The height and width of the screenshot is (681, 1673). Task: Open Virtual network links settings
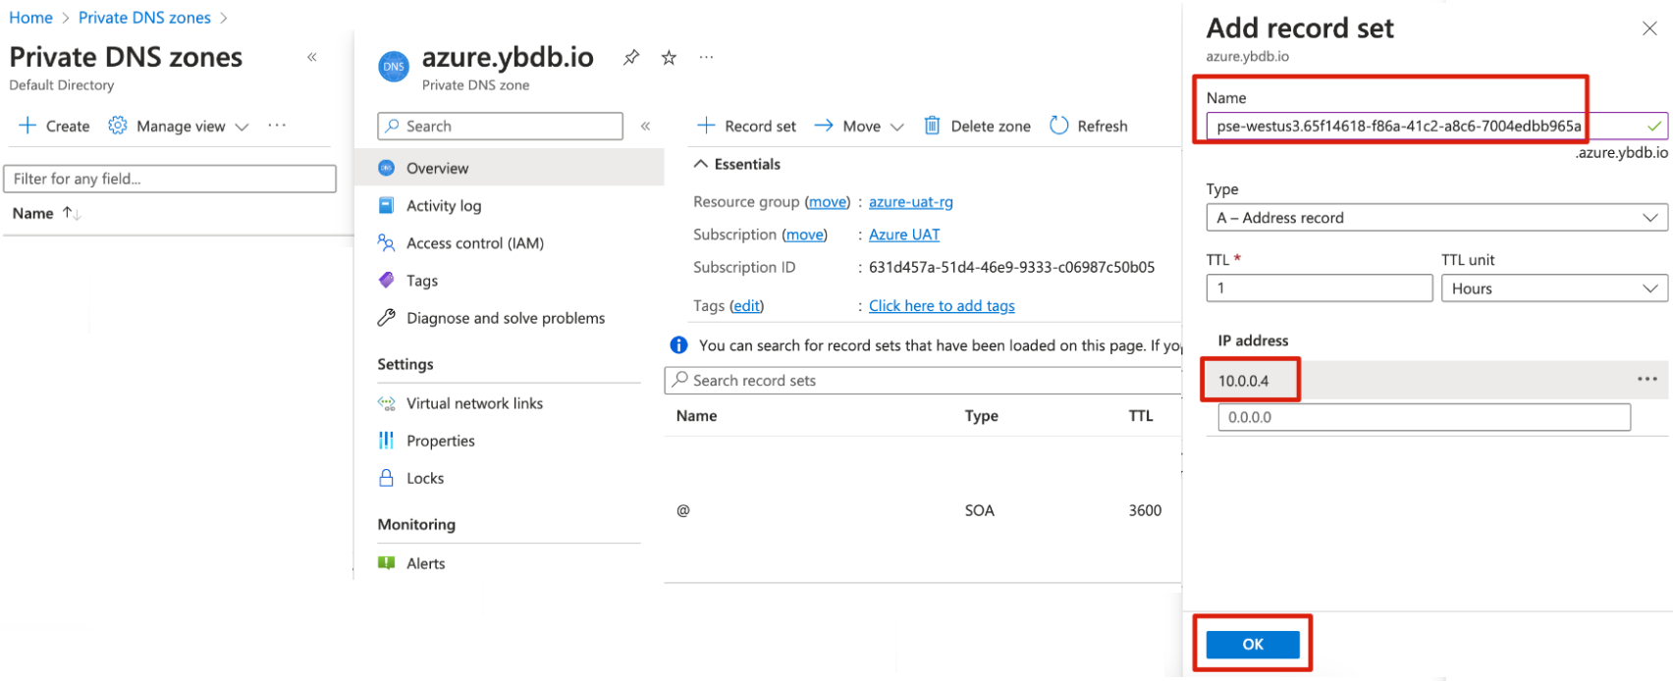(x=474, y=403)
